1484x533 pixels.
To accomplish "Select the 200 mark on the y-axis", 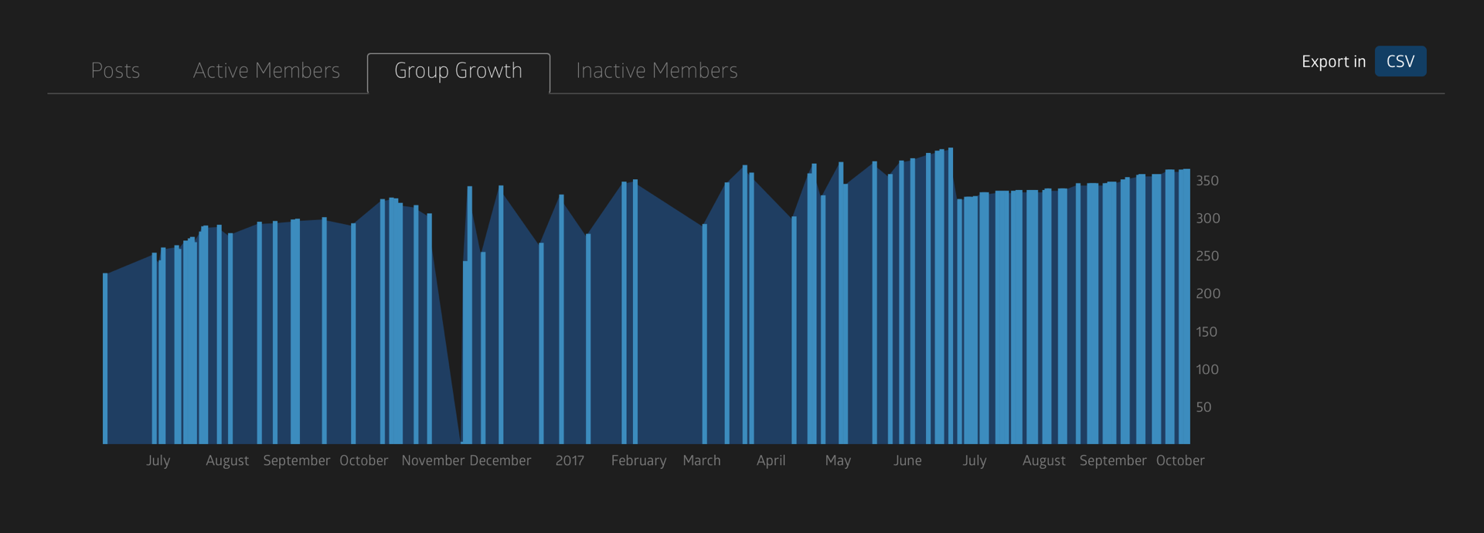I will click(x=1207, y=294).
